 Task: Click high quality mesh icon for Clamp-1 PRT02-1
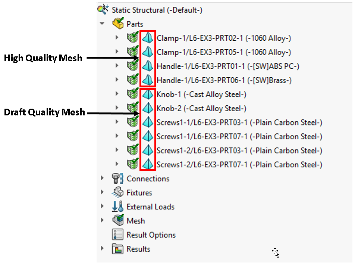148,38
